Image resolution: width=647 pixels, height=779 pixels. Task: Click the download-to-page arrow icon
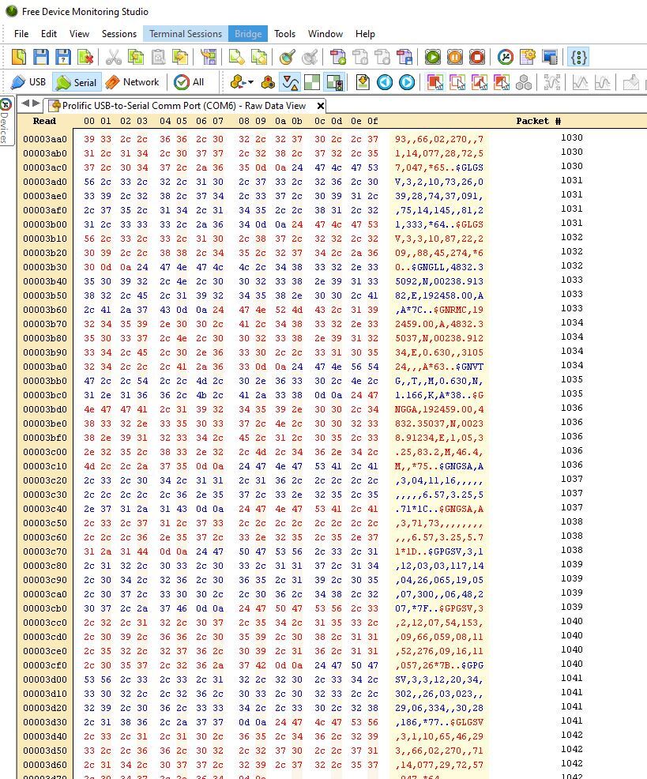pos(363,82)
